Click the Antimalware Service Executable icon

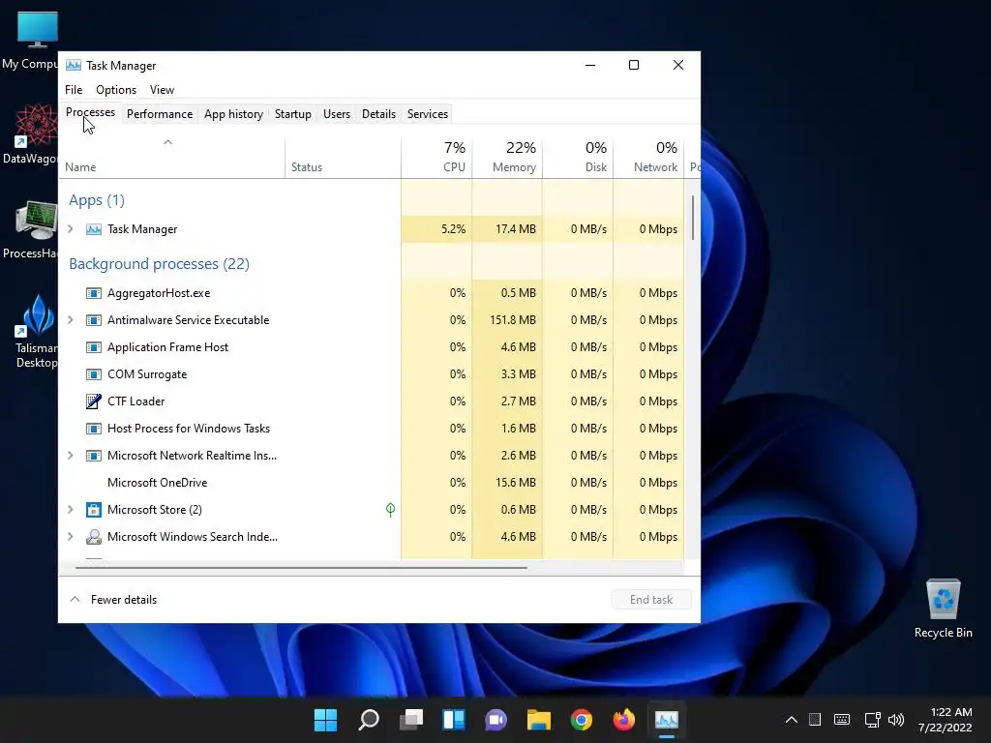(94, 320)
